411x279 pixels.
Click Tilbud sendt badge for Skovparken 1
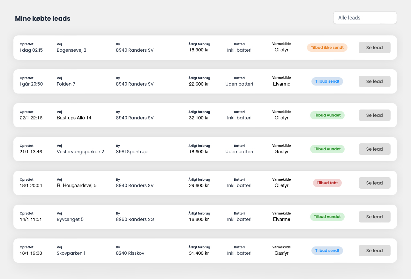327,251
